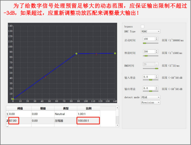Viewport: 191px width, 145px height.
Task: Click the 释放时间 slider handle
Action: pos(146,56)
